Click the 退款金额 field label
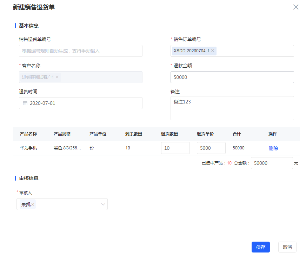Image resolution: width=306 pixels, height=256 pixels. click(x=183, y=66)
